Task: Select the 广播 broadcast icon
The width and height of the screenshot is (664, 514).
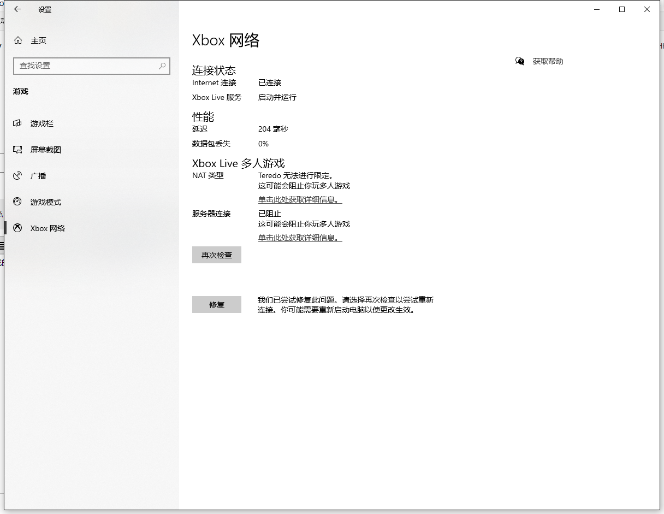Action: 17,176
